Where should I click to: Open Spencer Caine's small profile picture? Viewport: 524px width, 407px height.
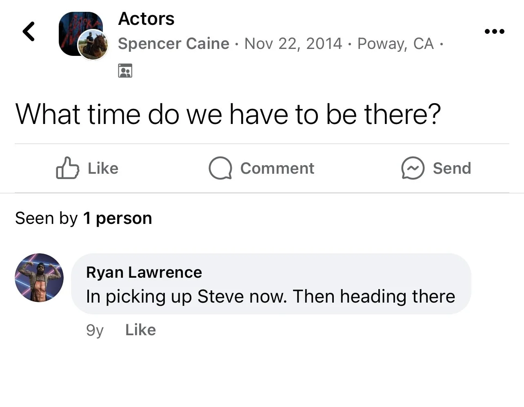pyautogui.click(x=93, y=45)
